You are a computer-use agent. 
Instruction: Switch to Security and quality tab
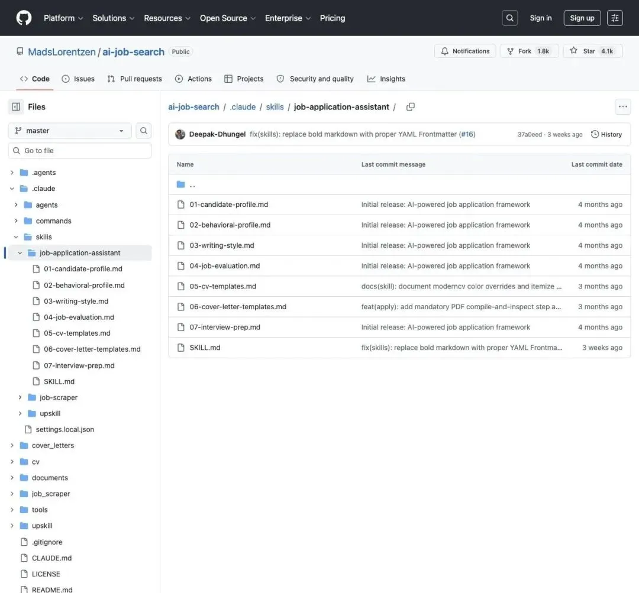click(315, 79)
